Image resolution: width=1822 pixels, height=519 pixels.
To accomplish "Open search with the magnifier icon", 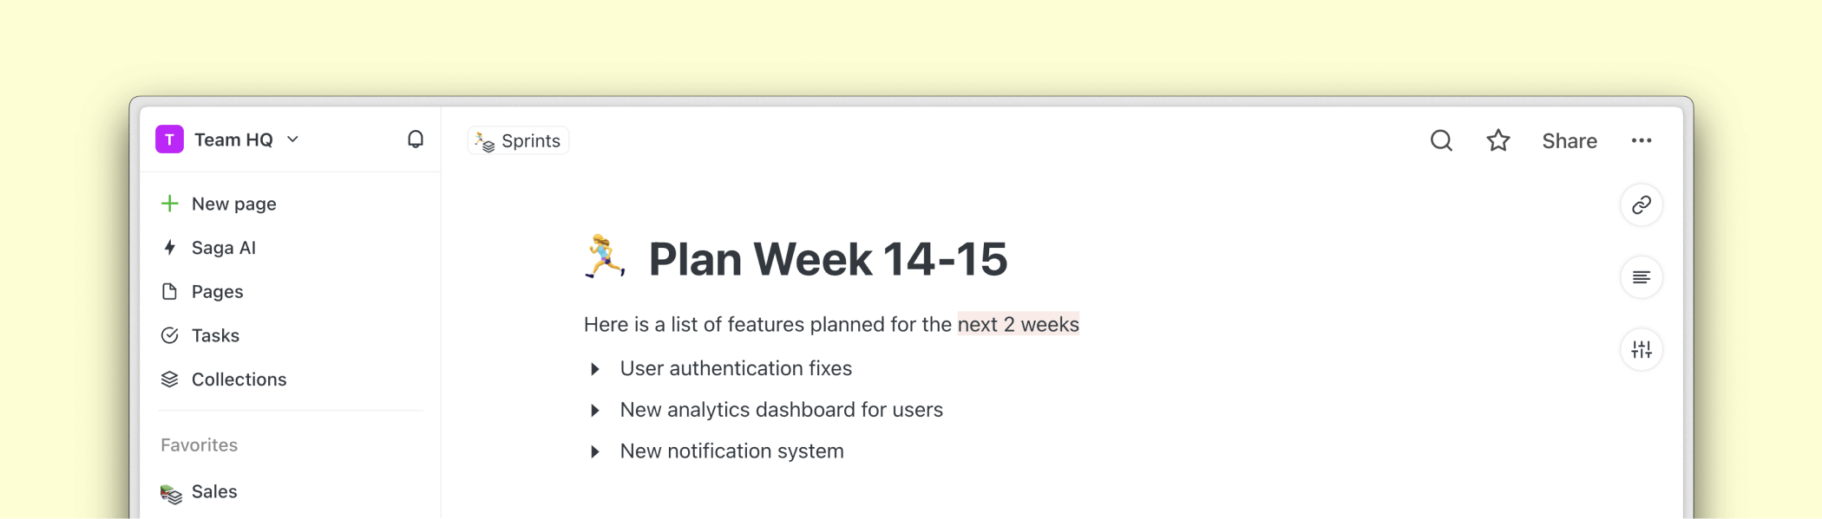I will [x=1441, y=140].
